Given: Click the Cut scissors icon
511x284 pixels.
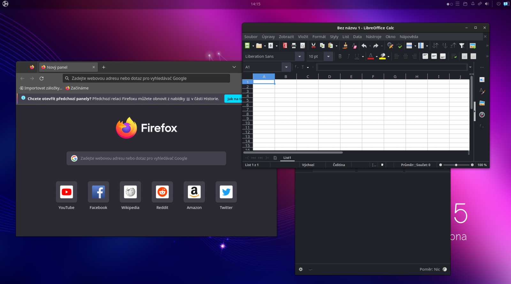Looking at the screenshot, I should tap(314, 46).
